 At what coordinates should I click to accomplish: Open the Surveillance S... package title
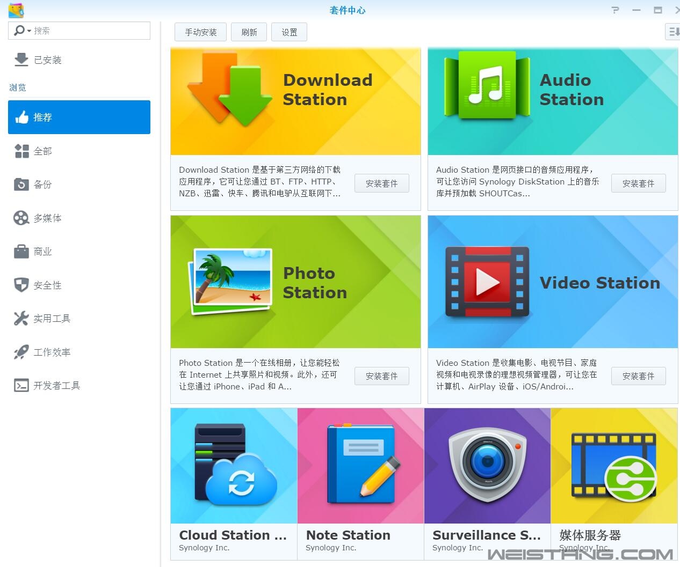[486, 535]
